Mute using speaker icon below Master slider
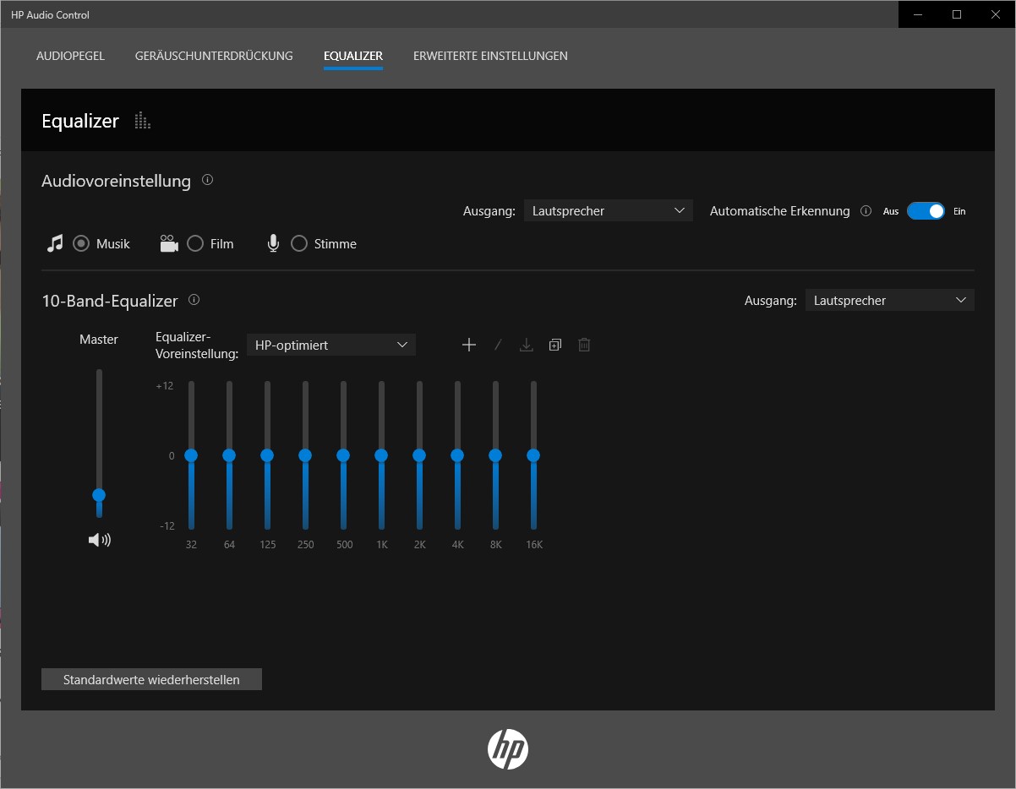 tap(100, 540)
